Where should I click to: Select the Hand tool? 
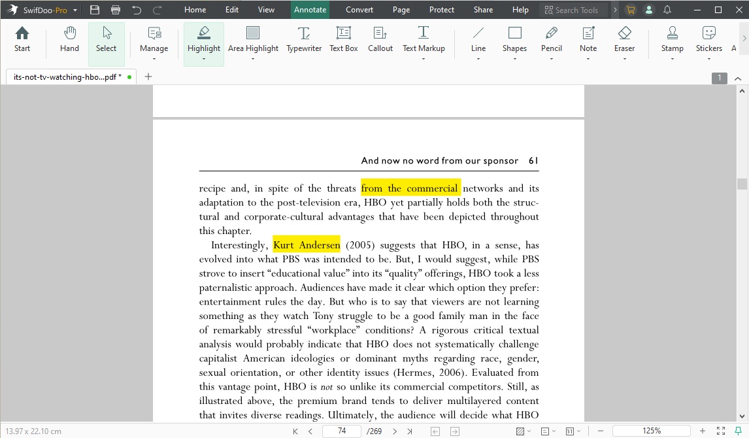69,40
